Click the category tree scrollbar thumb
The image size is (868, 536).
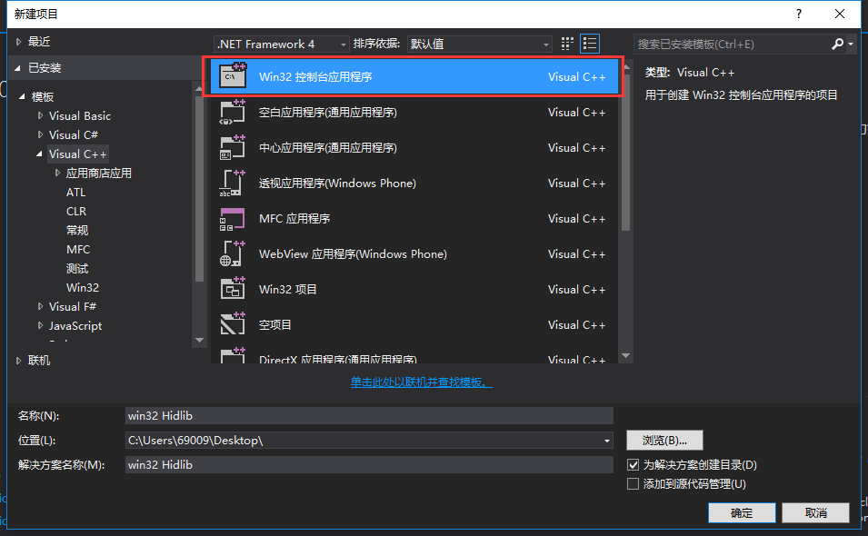click(199, 188)
